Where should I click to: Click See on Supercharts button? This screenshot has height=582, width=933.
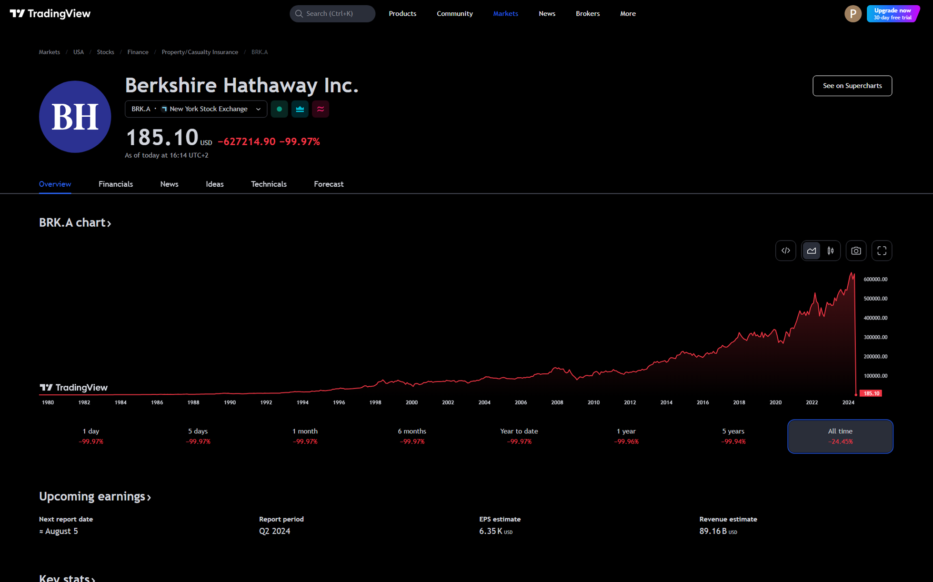point(852,86)
